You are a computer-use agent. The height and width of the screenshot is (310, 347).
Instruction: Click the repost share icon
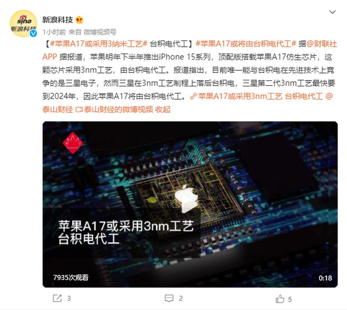pyautogui.click(x=57, y=298)
